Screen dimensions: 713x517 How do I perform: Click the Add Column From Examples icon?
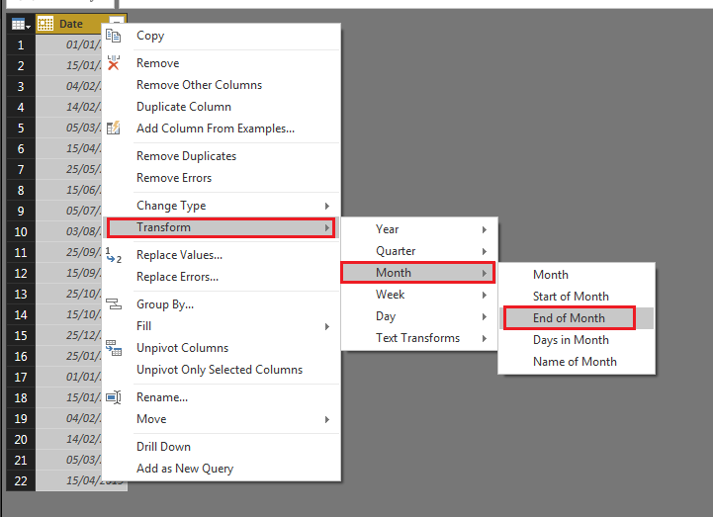113,129
